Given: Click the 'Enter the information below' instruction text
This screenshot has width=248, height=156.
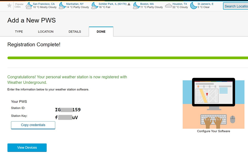Looking at the screenshot, I should [48, 90].
